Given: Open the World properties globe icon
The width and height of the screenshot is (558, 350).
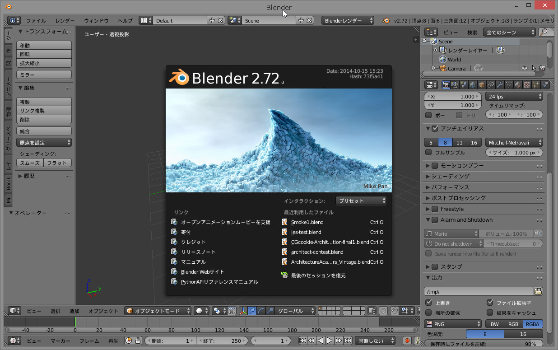Looking at the screenshot, I should click(473, 85).
